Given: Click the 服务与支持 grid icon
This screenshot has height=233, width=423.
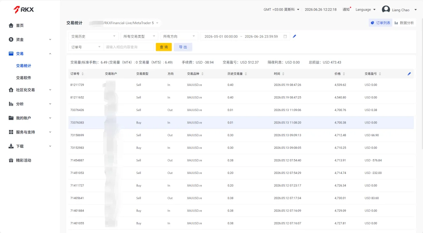Looking at the screenshot, I should point(11,132).
